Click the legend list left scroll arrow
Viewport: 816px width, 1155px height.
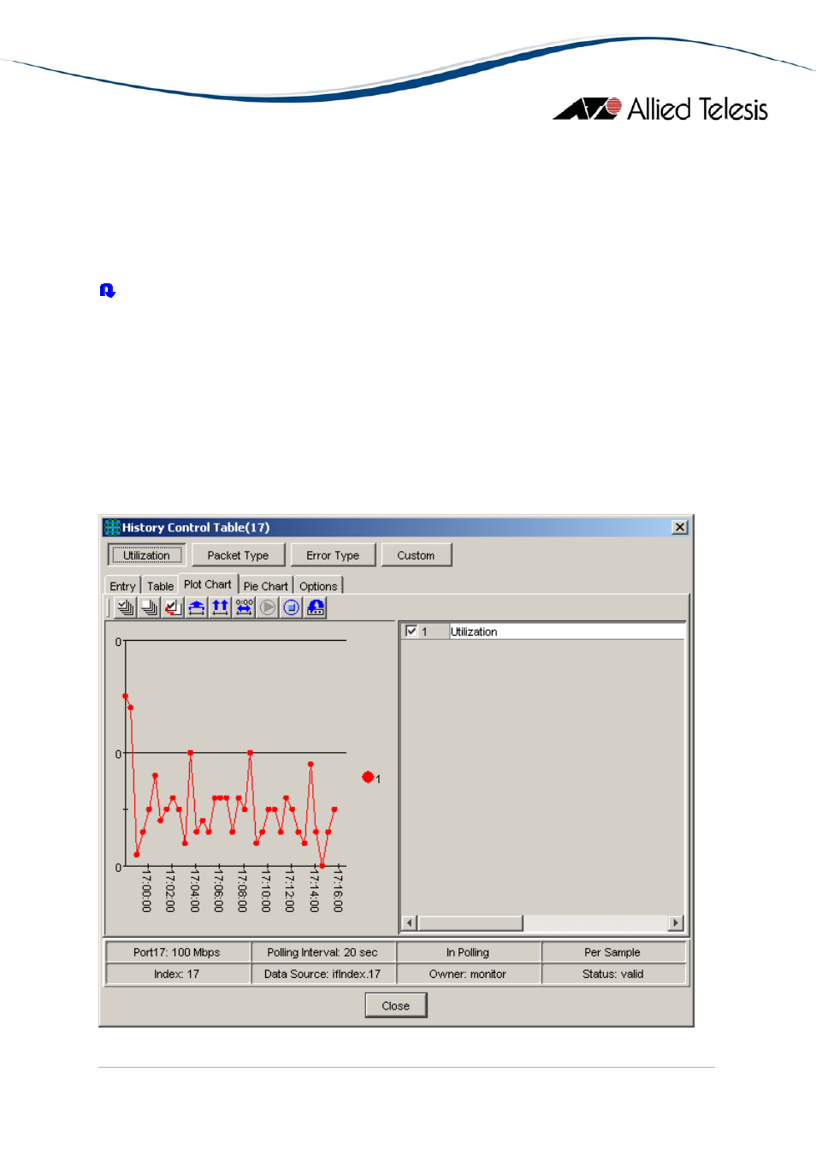click(x=410, y=923)
